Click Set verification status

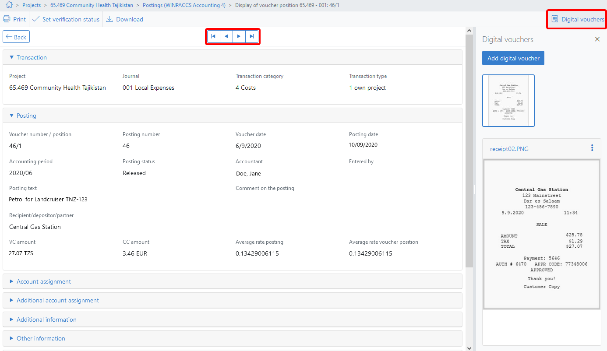pos(66,19)
